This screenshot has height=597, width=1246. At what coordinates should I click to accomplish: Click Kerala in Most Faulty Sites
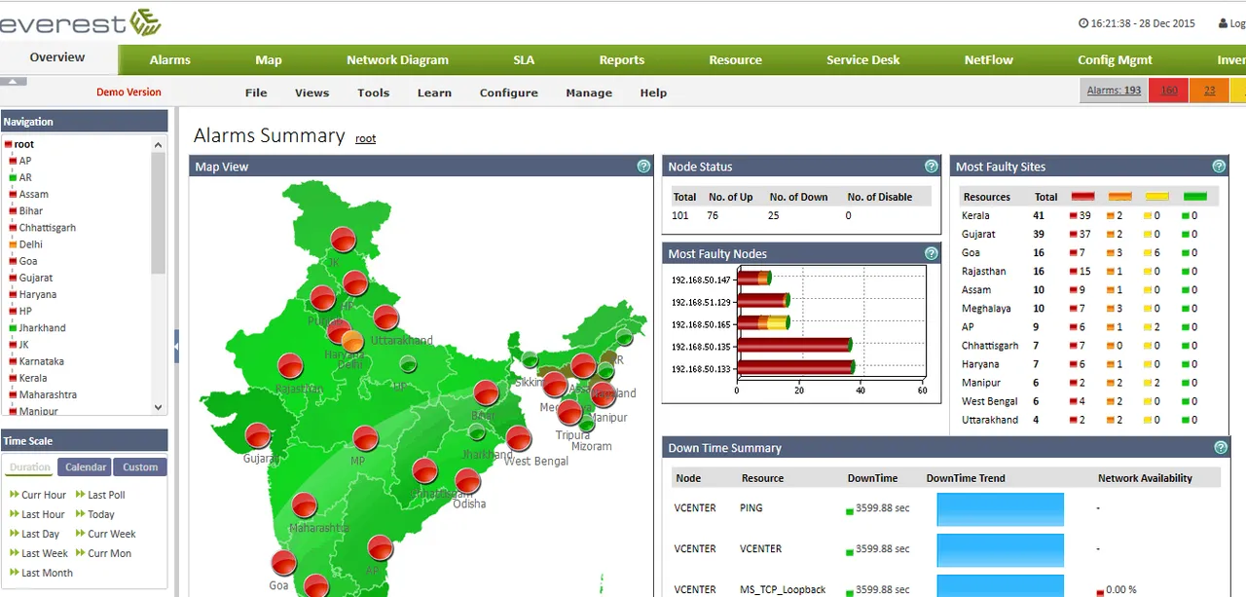point(975,215)
